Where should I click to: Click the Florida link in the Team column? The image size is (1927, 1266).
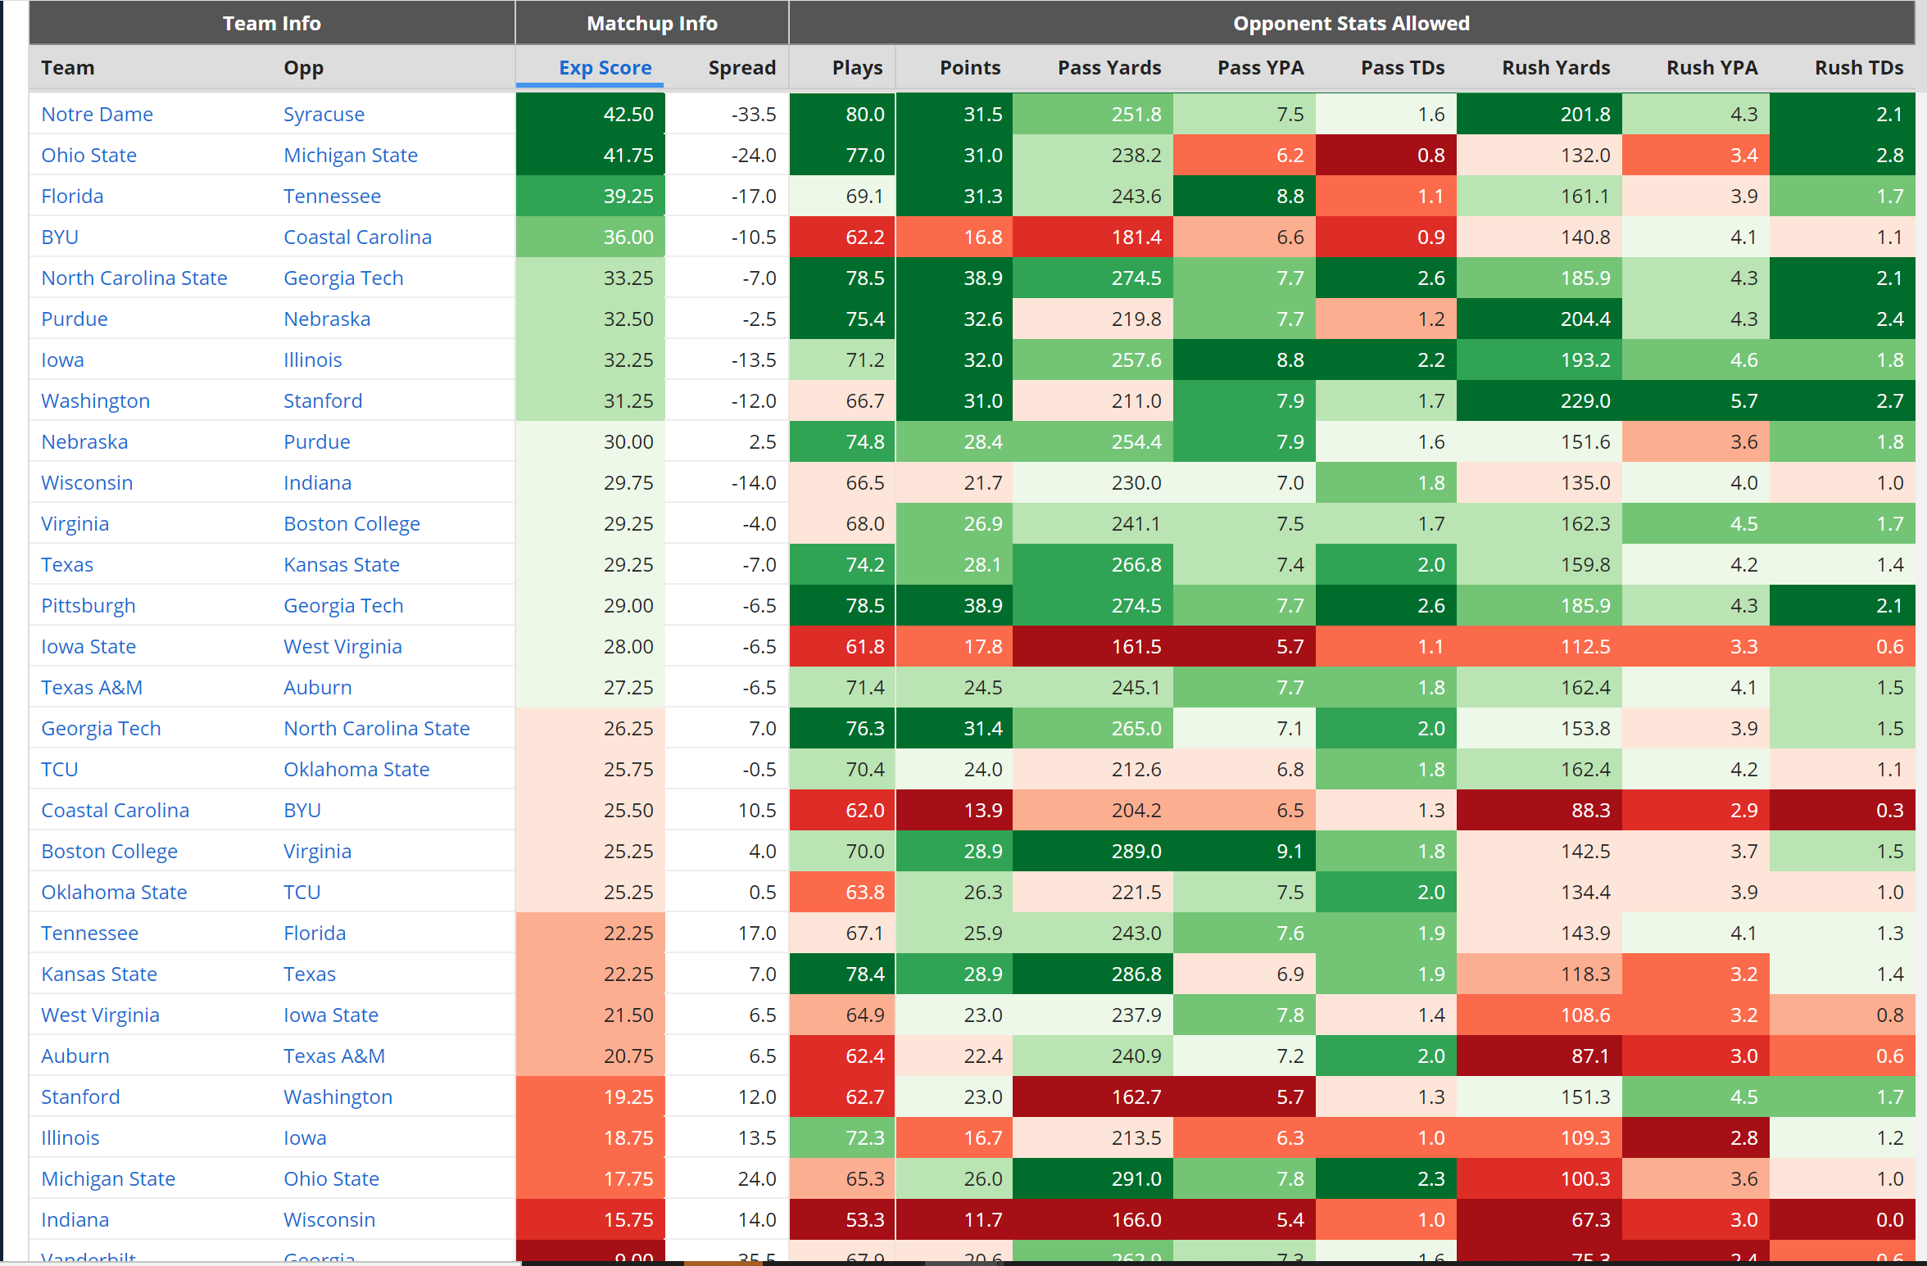click(72, 196)
